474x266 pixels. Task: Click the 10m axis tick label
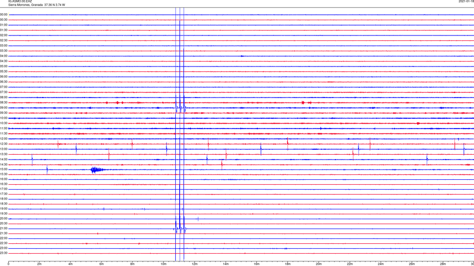(163, 264)
